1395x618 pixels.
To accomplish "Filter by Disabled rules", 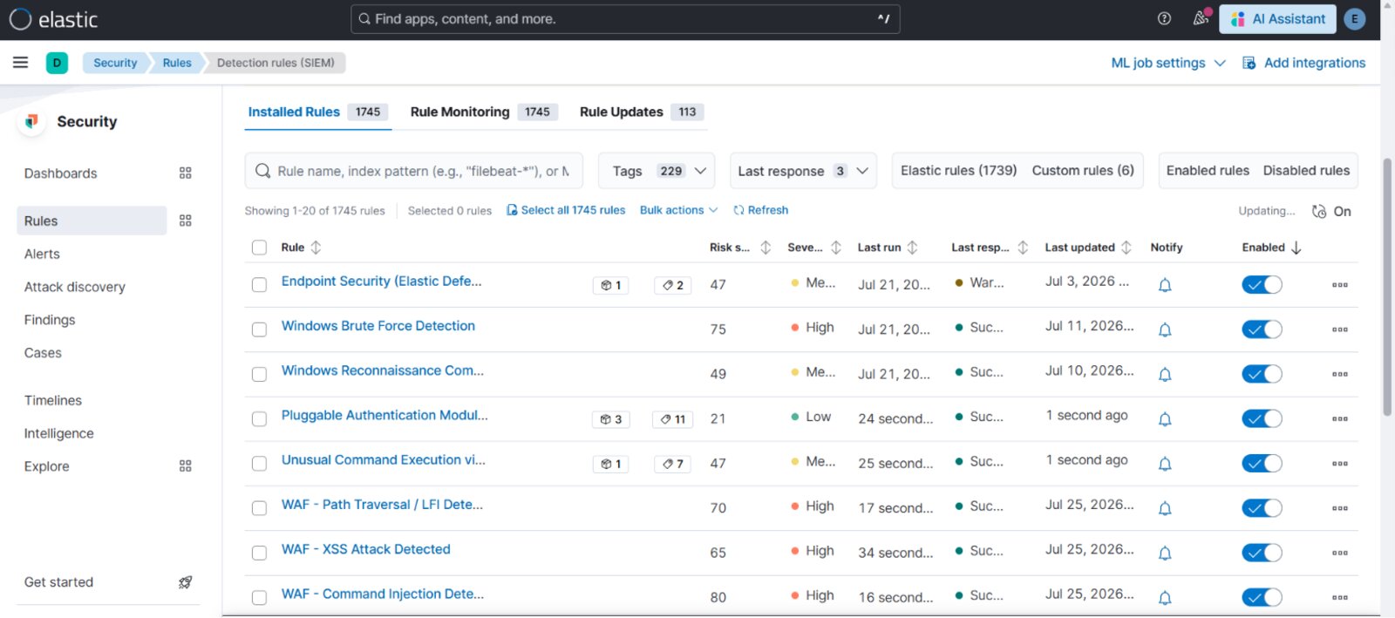I will point(1306,171).
